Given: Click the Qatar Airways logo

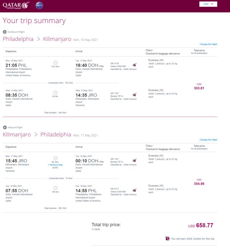Looking at the screenshot, I should pyautogui.click(x=16, y=5).
